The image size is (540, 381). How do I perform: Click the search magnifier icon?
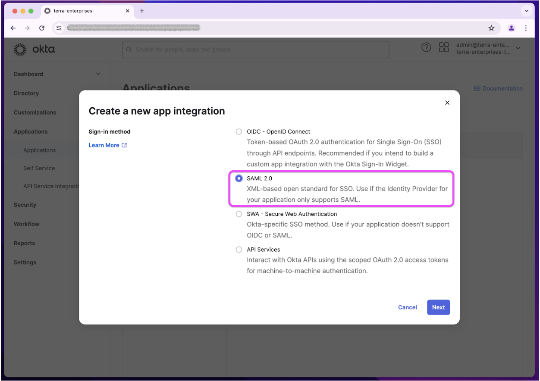coord(129,50)
